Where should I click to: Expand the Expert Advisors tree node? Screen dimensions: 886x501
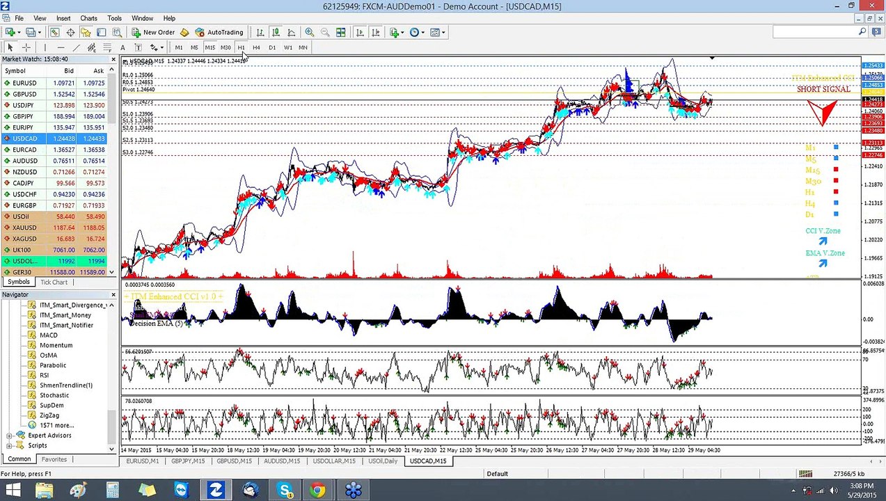pyautogui.click(x=10, y=436)
